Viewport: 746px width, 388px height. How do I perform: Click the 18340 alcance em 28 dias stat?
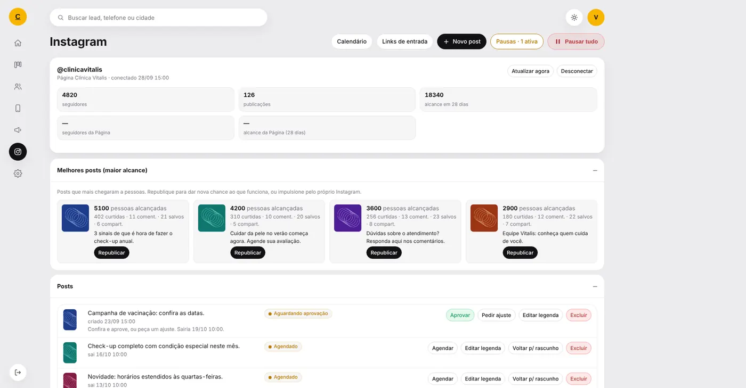[x=508, y=100]
